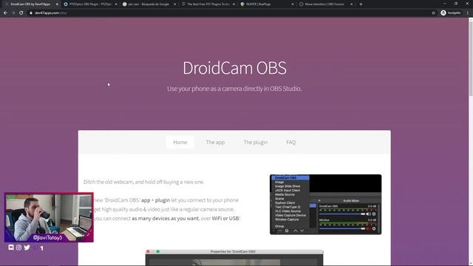This screenshot has width=473, height=266.
Task: Open The plugin section
Action: (256, 143)
